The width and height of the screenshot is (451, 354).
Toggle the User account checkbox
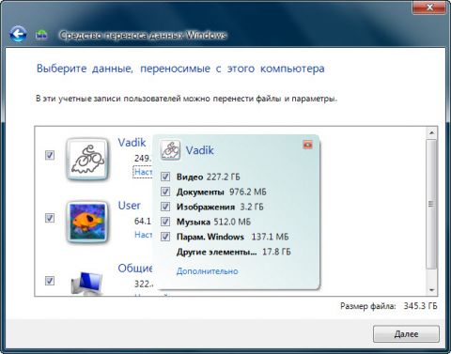click(50, 218)
